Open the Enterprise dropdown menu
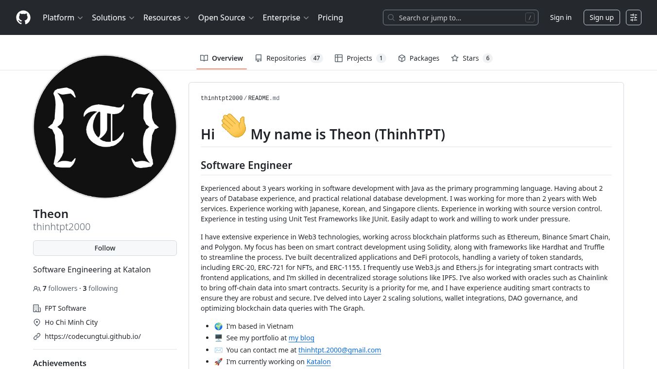The image size is (657, 369). (285, 17)
